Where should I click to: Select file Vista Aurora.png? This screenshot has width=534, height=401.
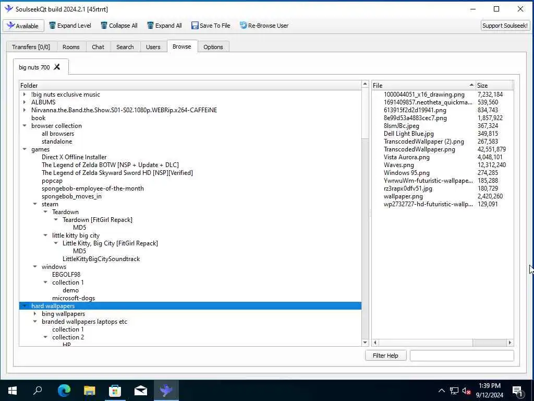[x=407, y=157]
